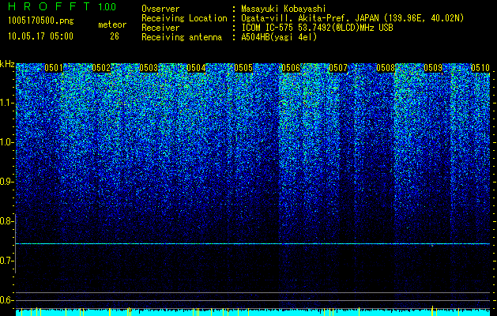The width and height of the screenshot is (497, 316).
Task: Click the 'Receiving antenna' label
Action: (x=182, y=37)
